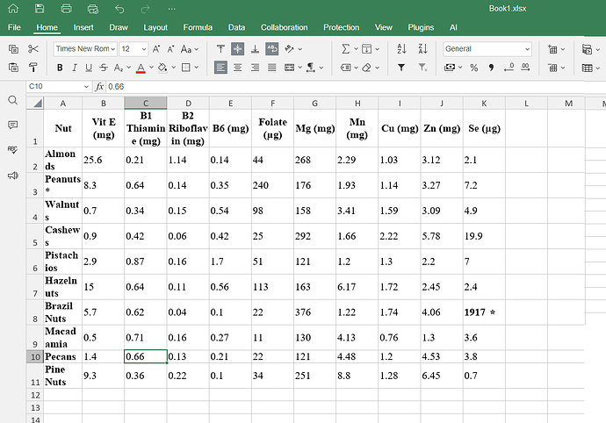Toggle italic formatting
This screenshot has width=606, height=423.
74,68
